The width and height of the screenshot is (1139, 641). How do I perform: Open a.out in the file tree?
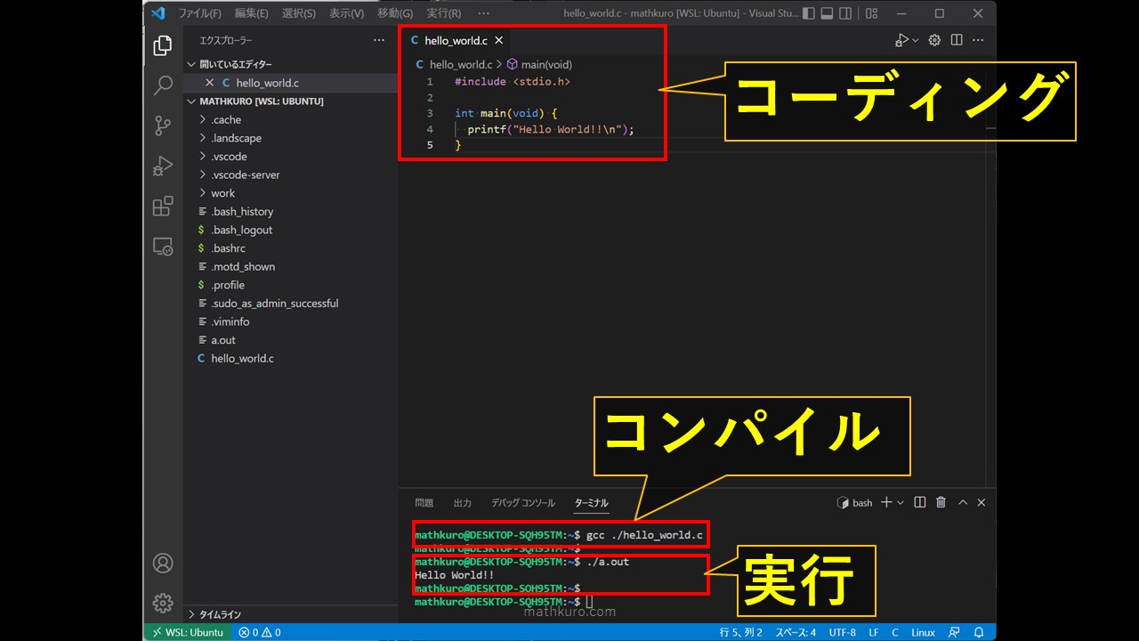290,340
